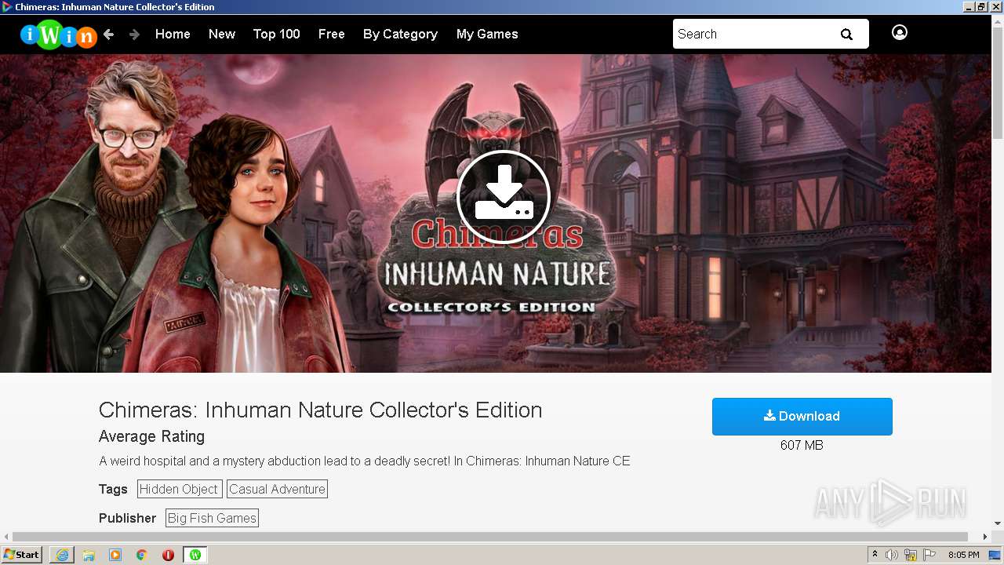Open the By Category menu
1004x565 pixels.
click(400, 34)
